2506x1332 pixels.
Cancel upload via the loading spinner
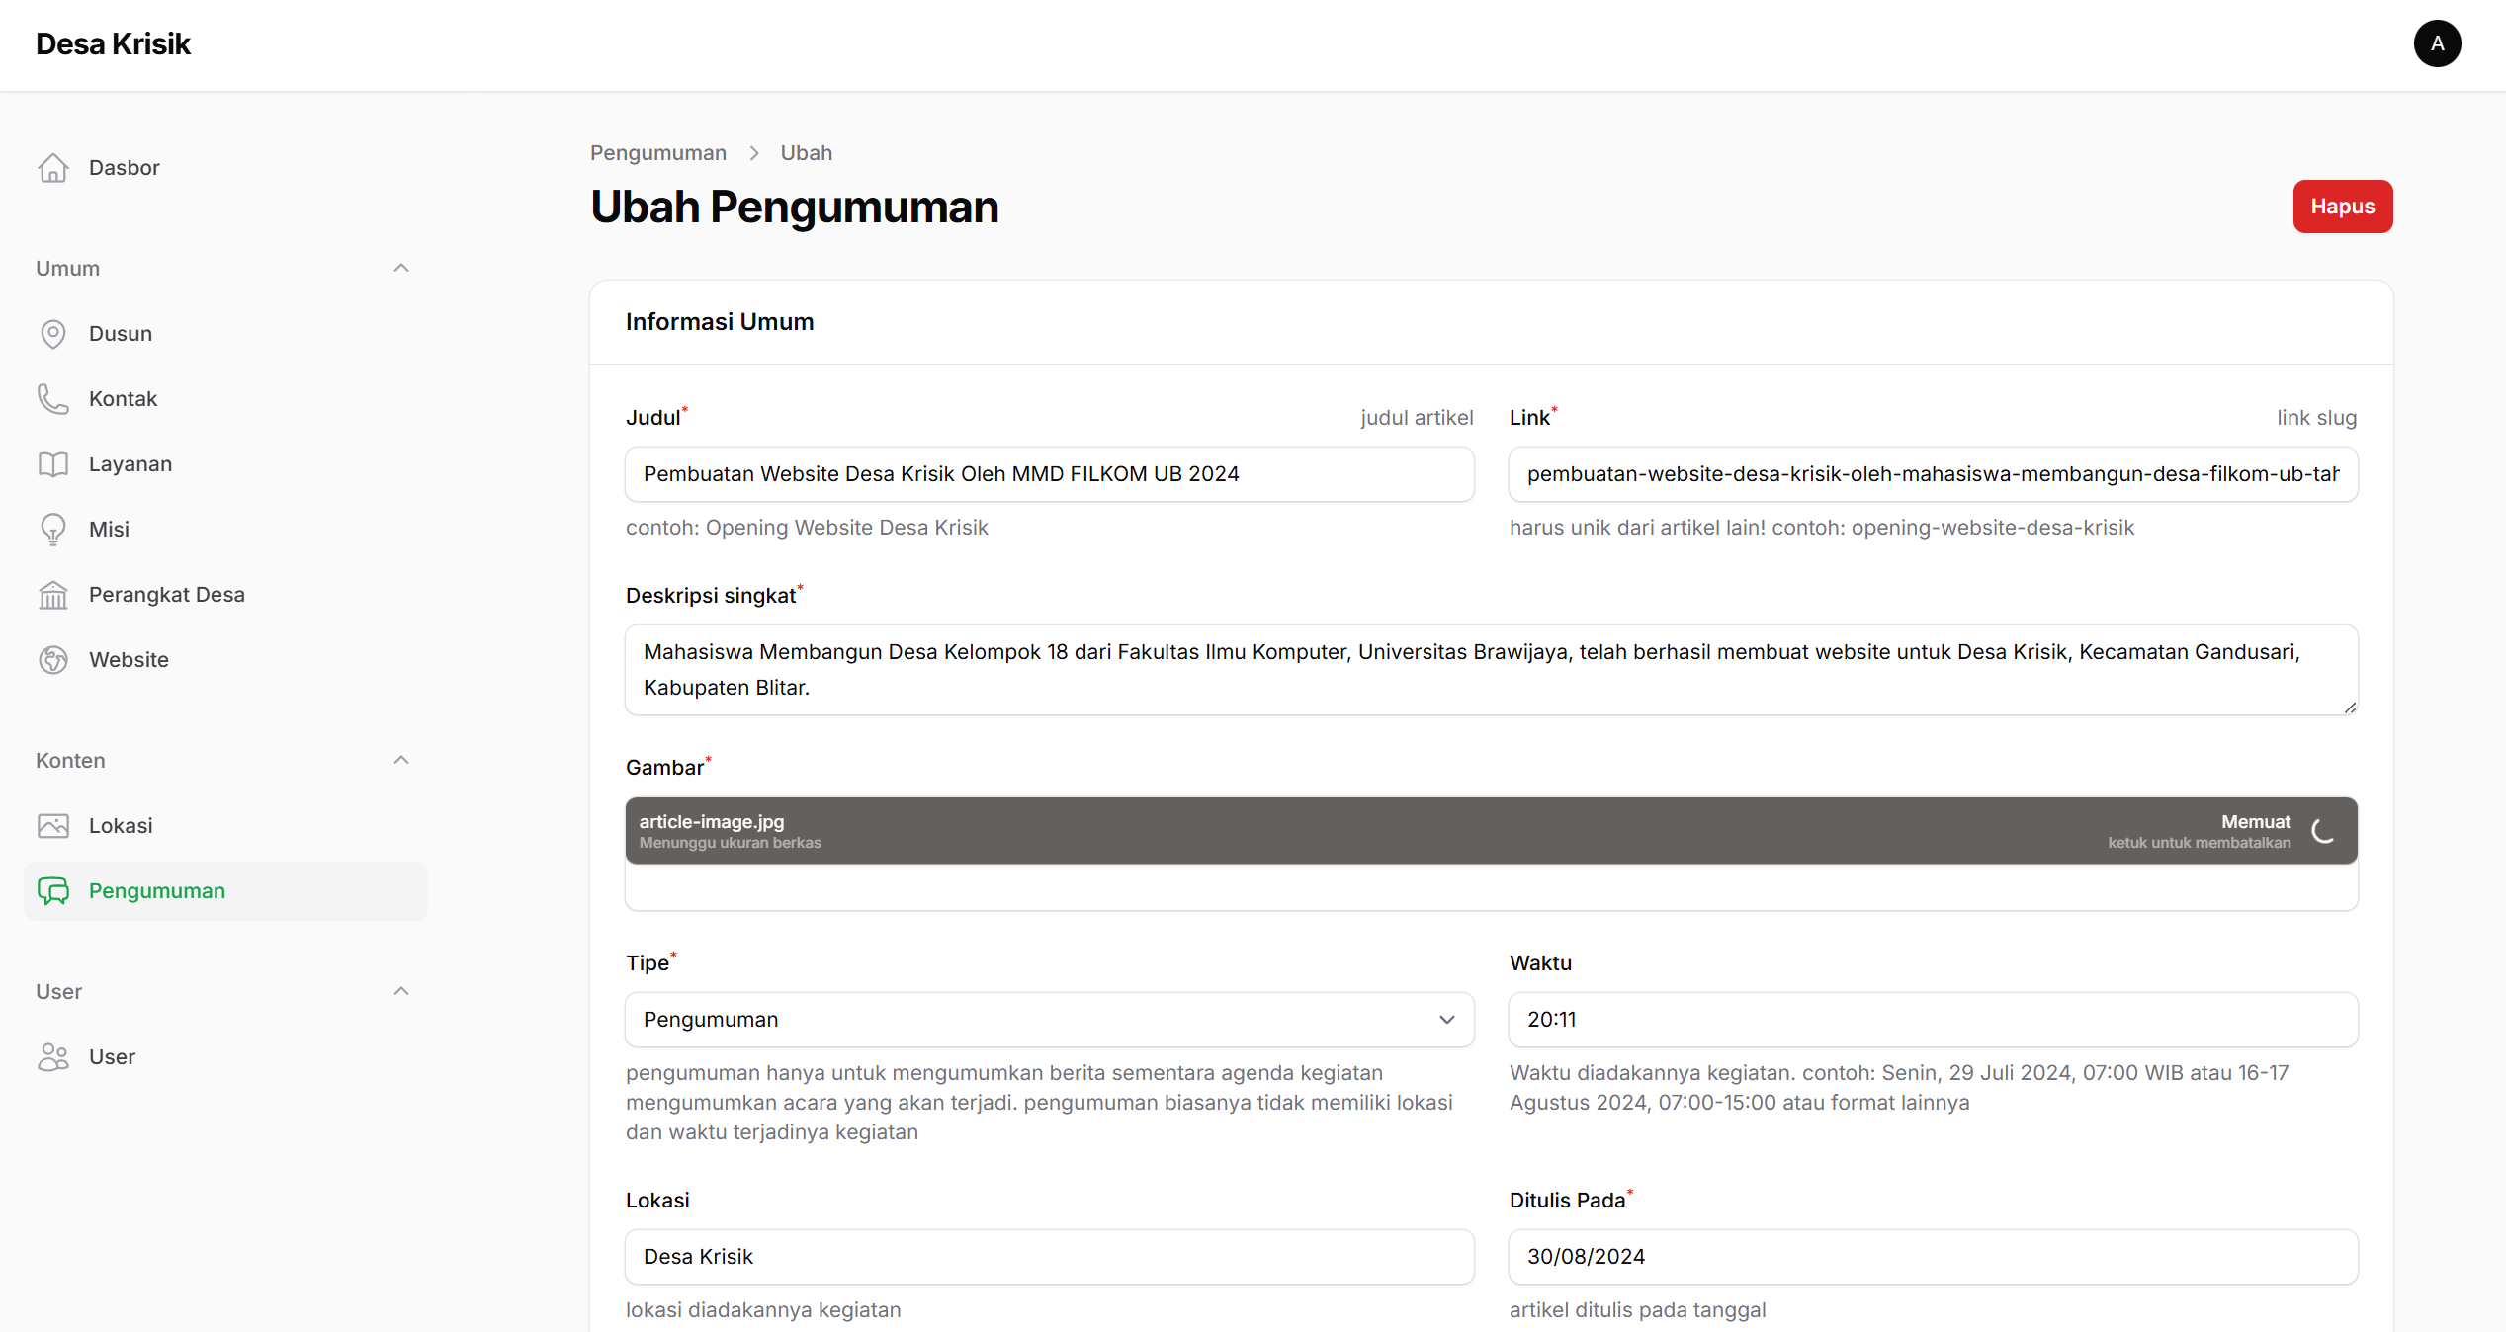(2323, 831)
